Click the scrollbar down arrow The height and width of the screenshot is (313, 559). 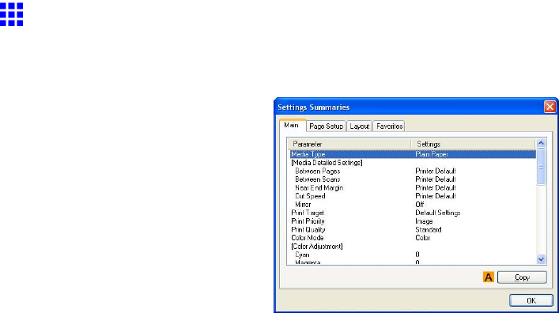click(x=541, y=259)
